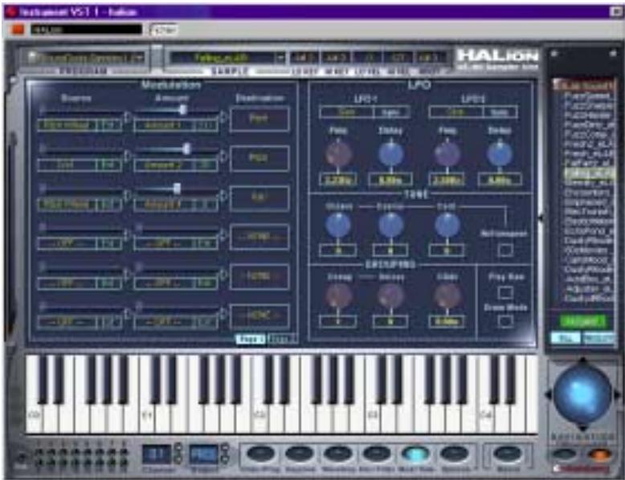The width and height of the screenshot is (625, 480).
Task: Click the middle Tune knob between Octave and Cent
Action: [x=390, y=225]
